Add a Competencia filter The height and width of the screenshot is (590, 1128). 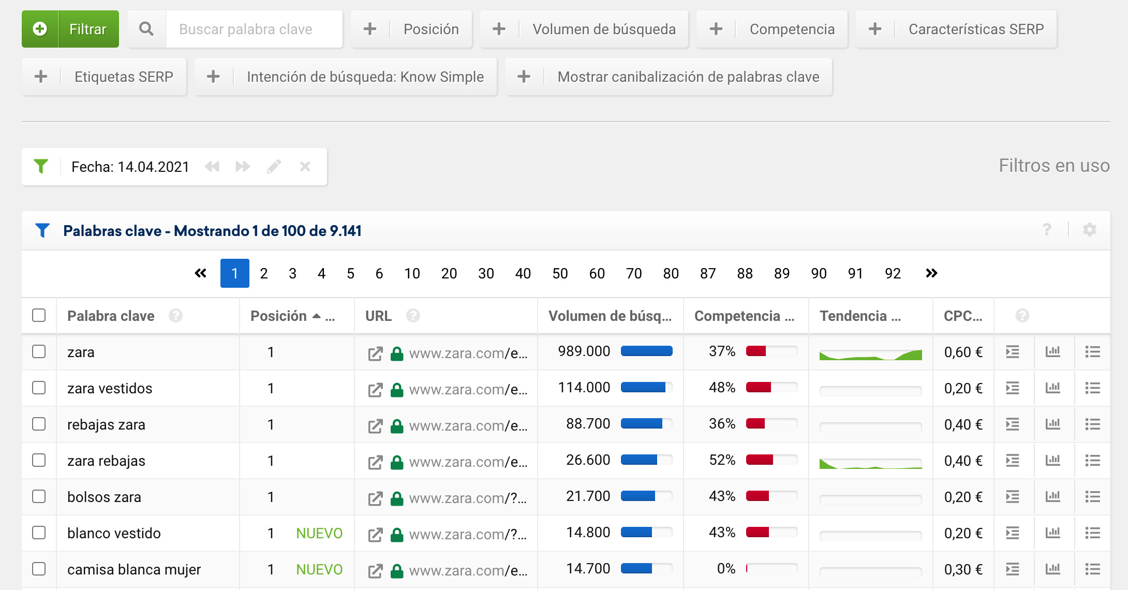[772, 29]
